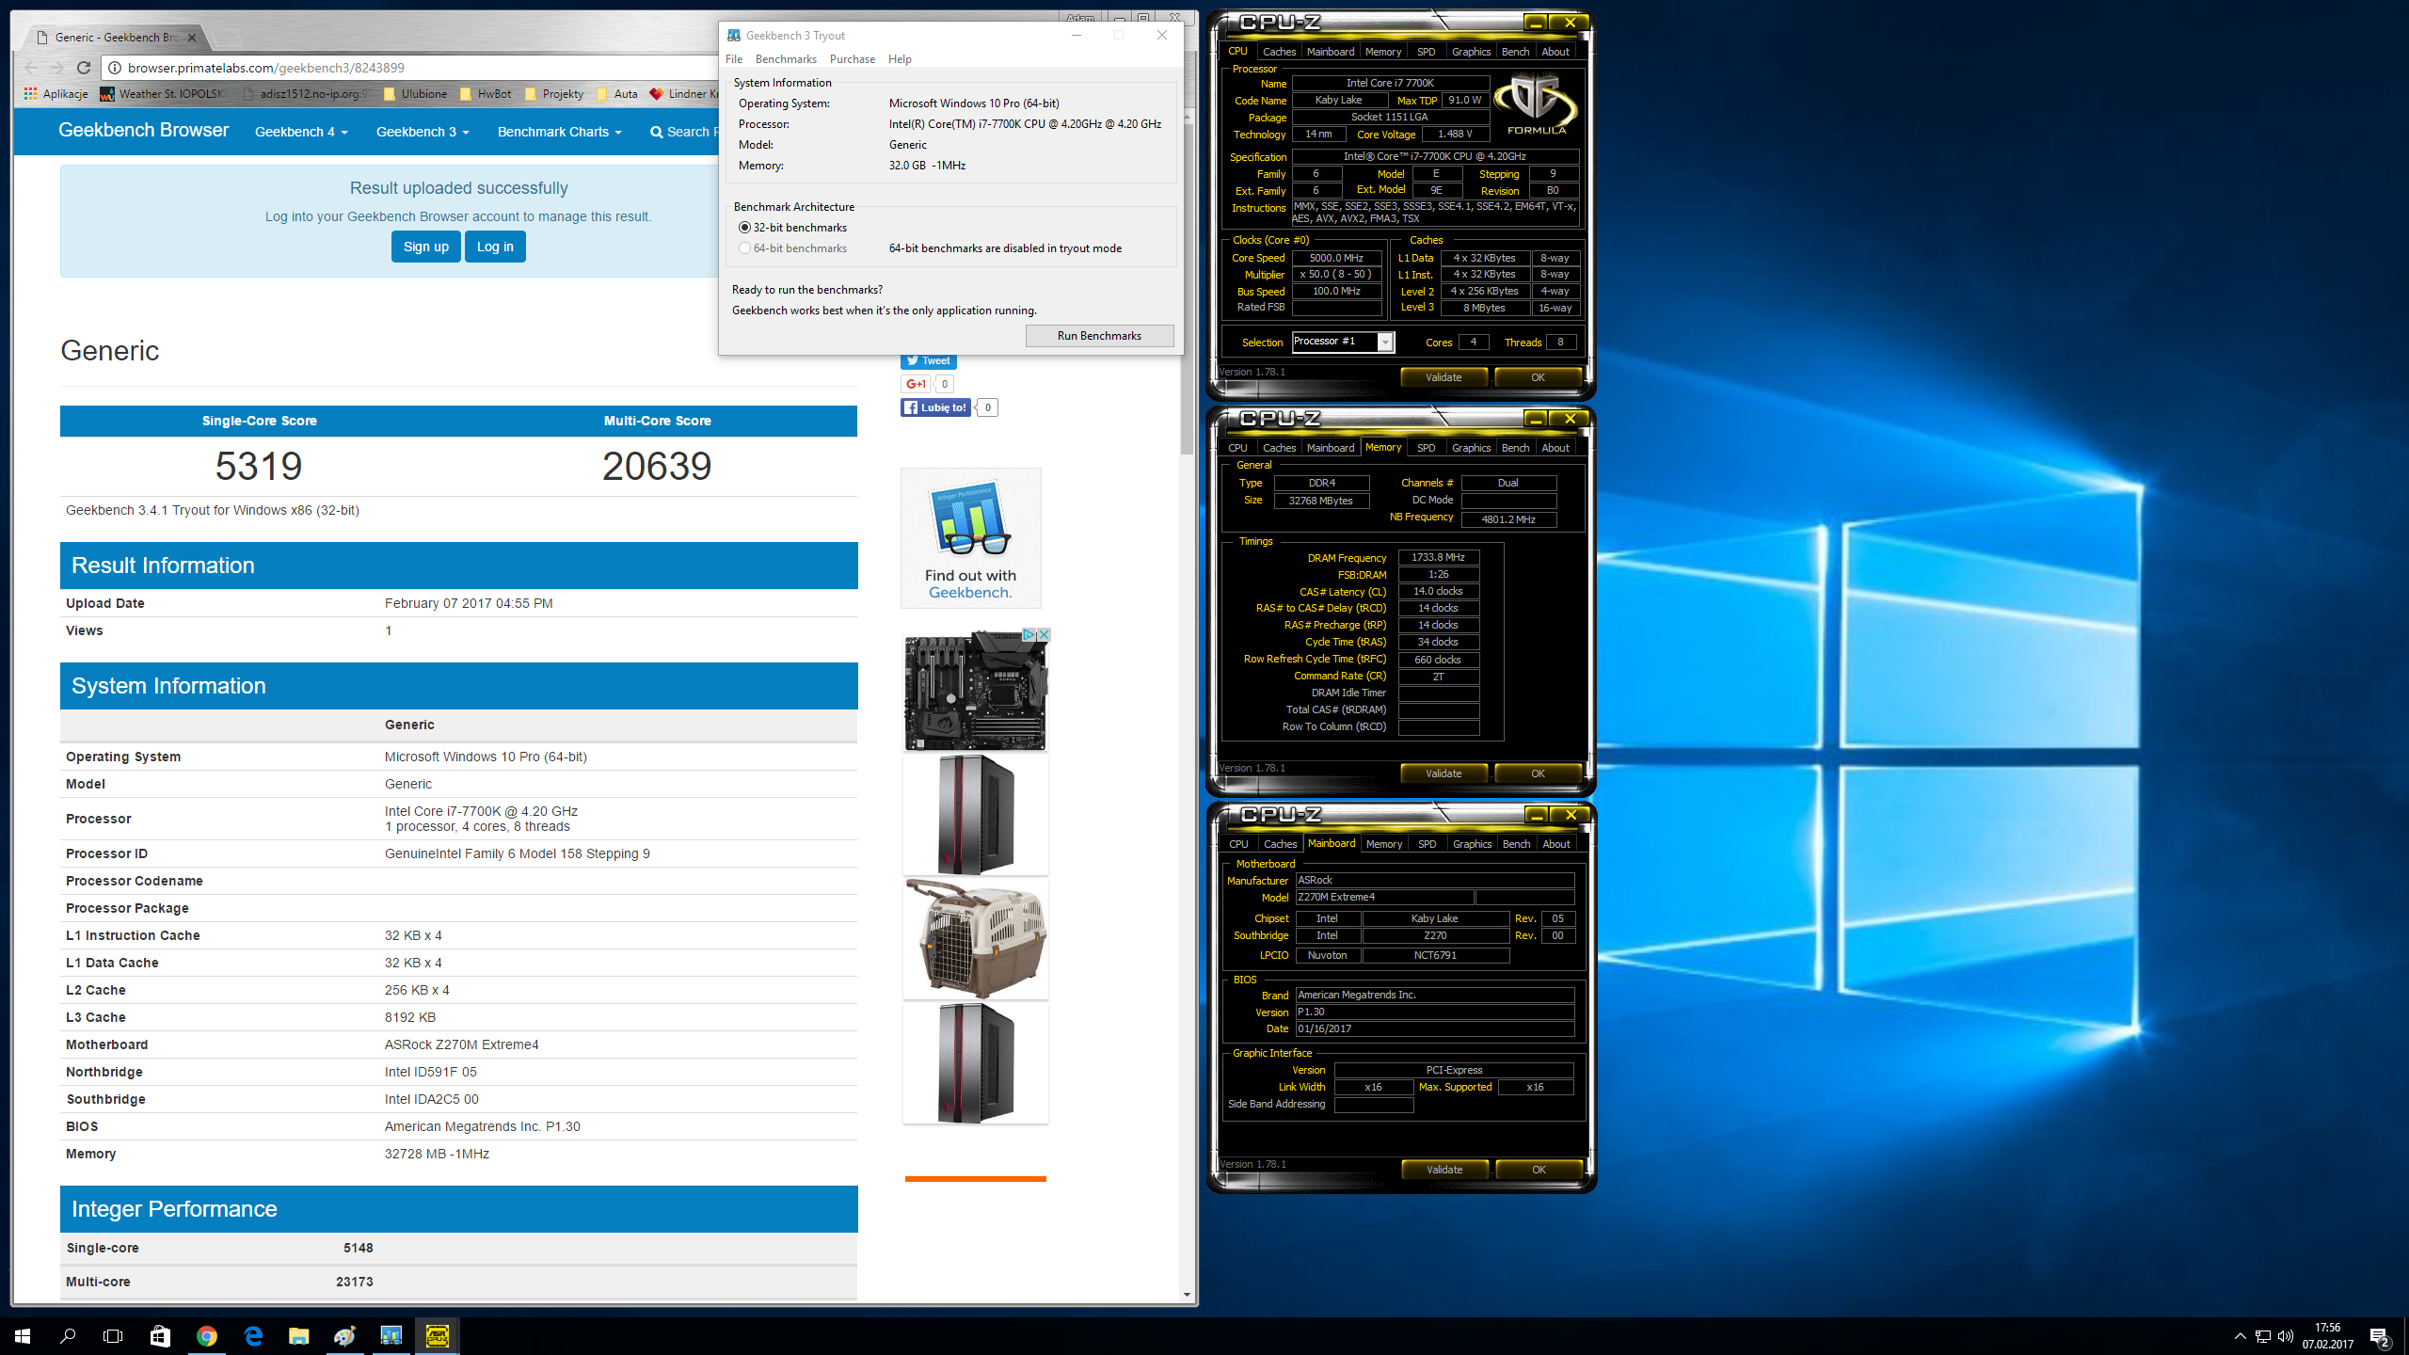2409x1355 pixels.
Task: View site information icon in address bar
Action: (x=115, y=68)
